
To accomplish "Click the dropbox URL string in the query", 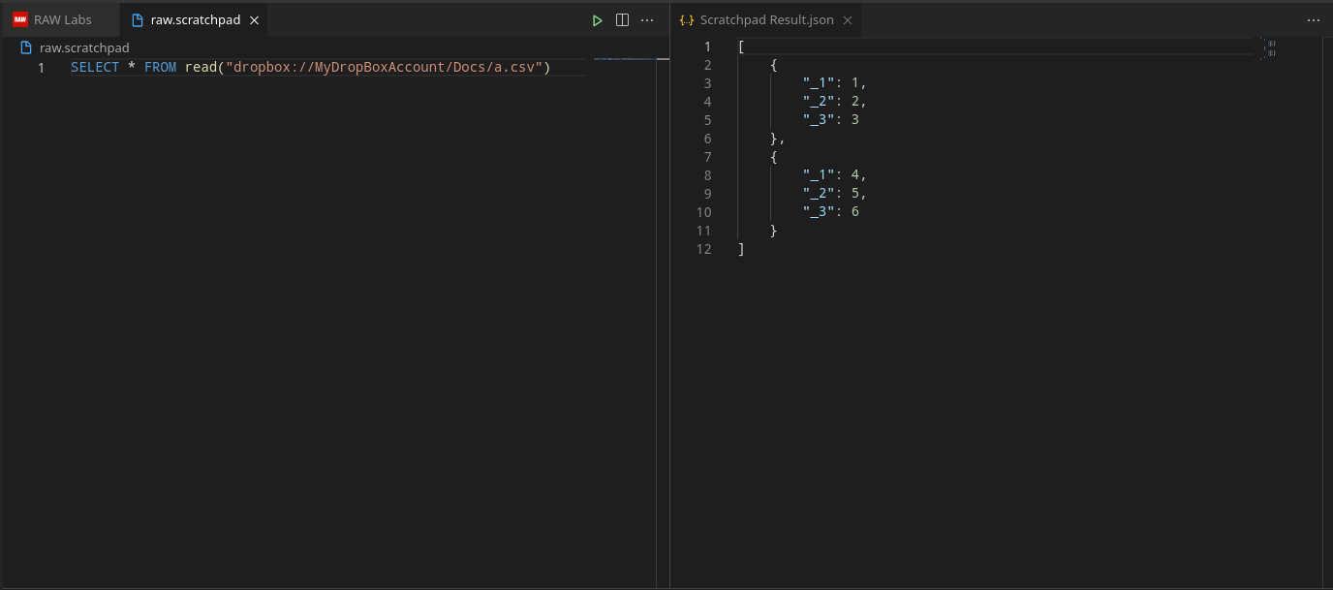I will tap(384, 68).
